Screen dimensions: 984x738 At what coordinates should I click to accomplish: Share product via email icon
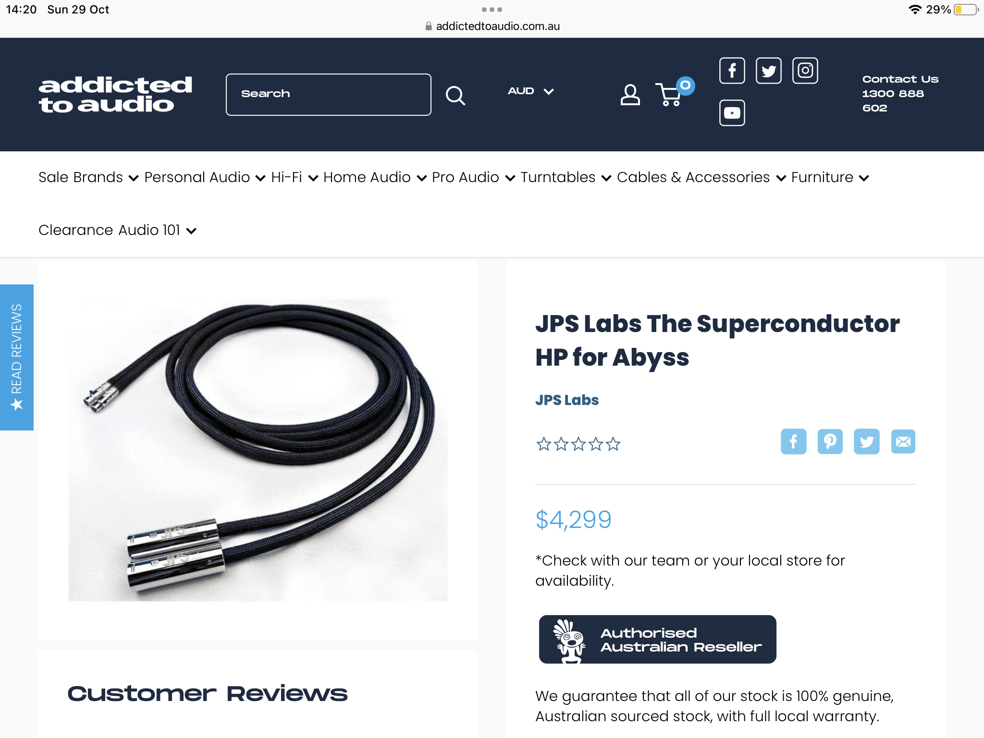(903, 442)
